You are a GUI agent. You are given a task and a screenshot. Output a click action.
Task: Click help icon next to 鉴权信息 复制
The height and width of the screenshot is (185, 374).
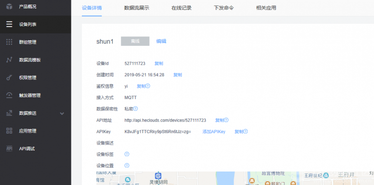pos(148,86)
